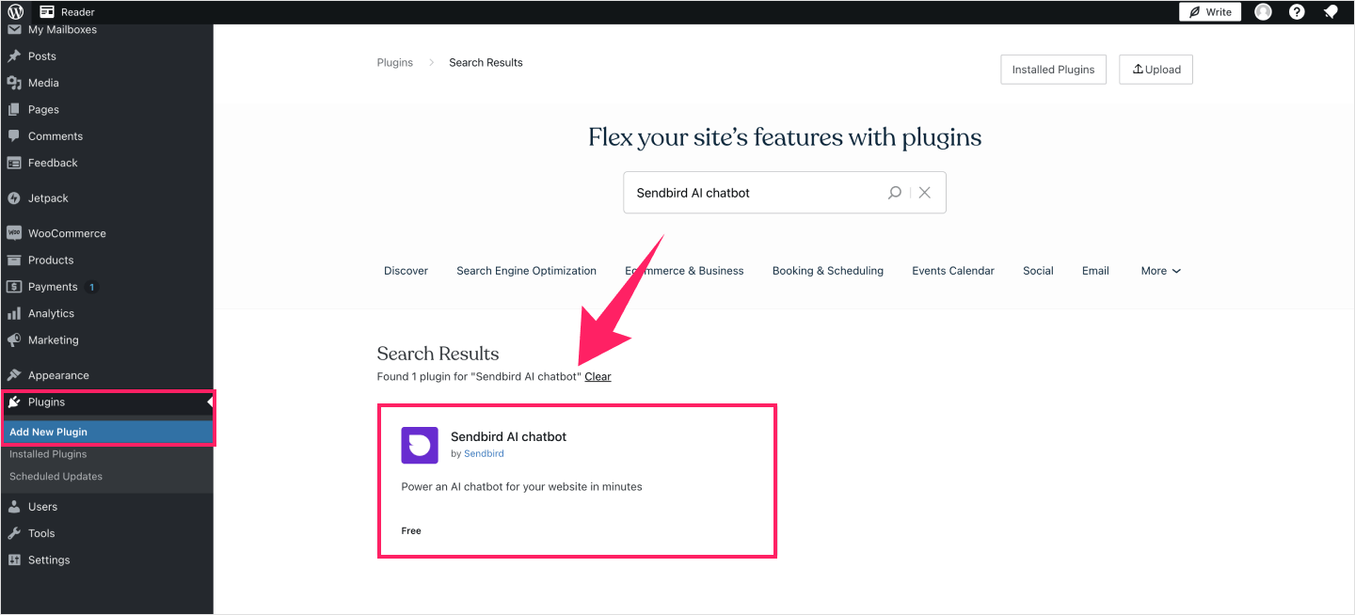Switch to Booking & Scheduling tab
Image resolution: width=1355 pixels, height=615 pixels.
coord(828,271)
